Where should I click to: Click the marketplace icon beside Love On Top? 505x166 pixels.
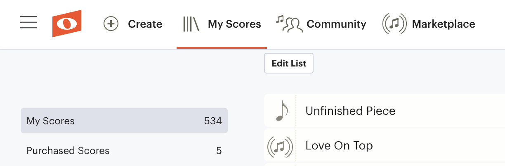pos(280,146)
